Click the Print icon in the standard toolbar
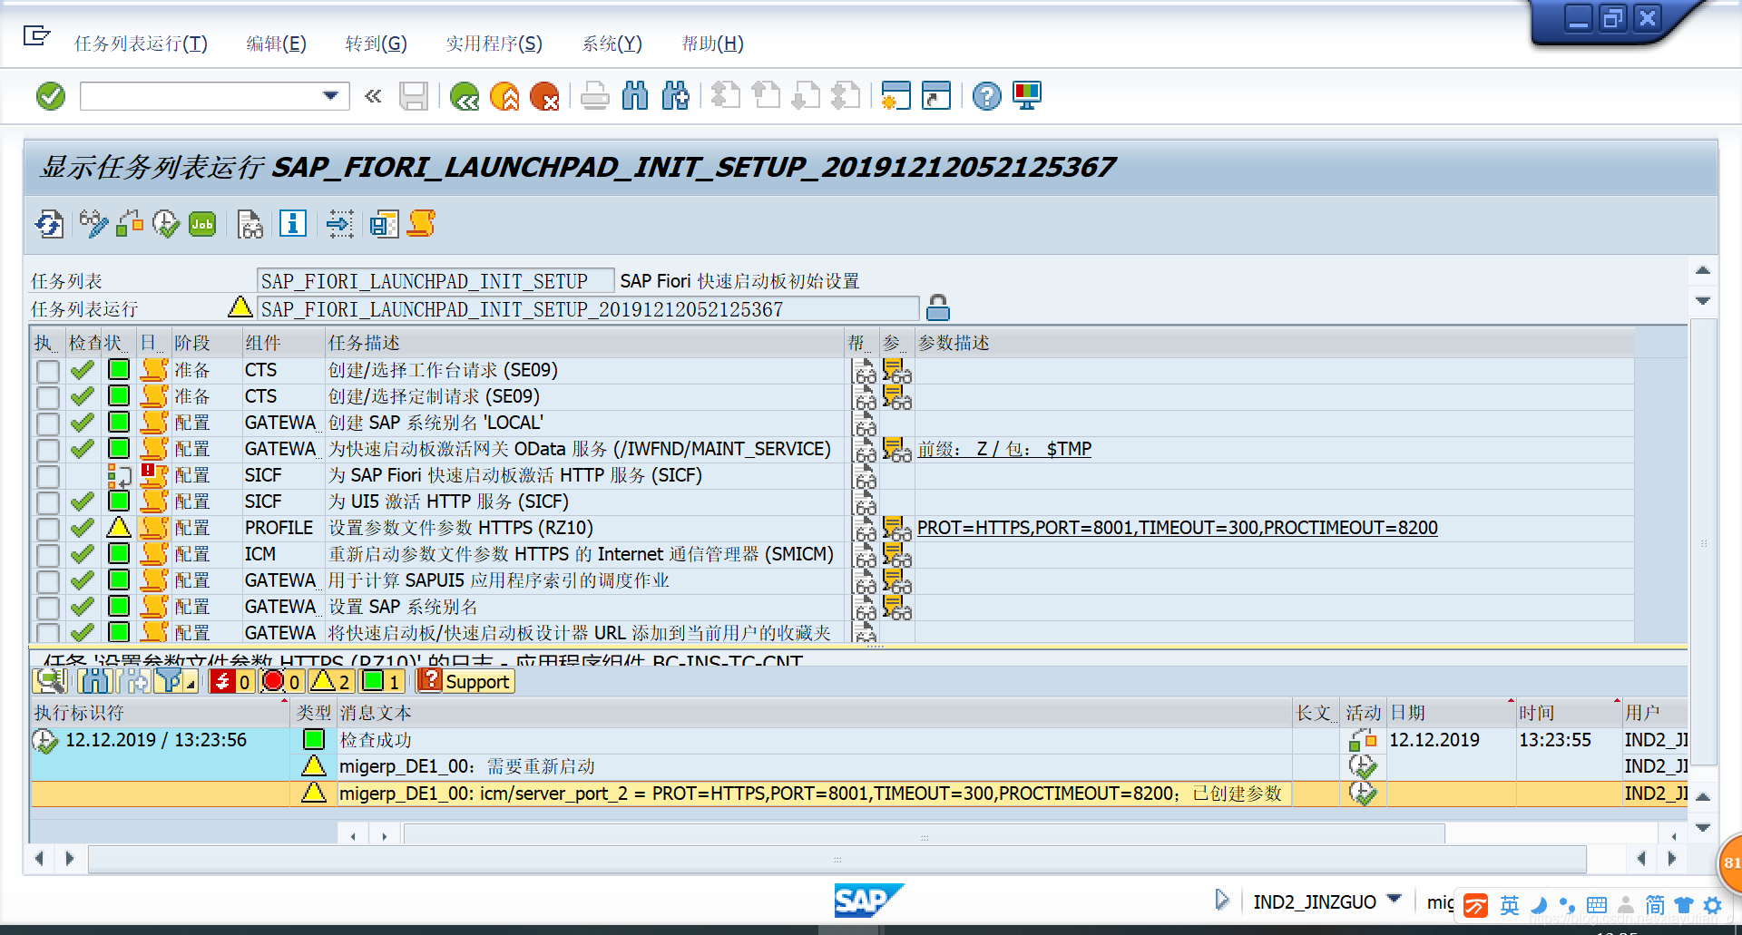1742x935 pixels. [595, 95]
